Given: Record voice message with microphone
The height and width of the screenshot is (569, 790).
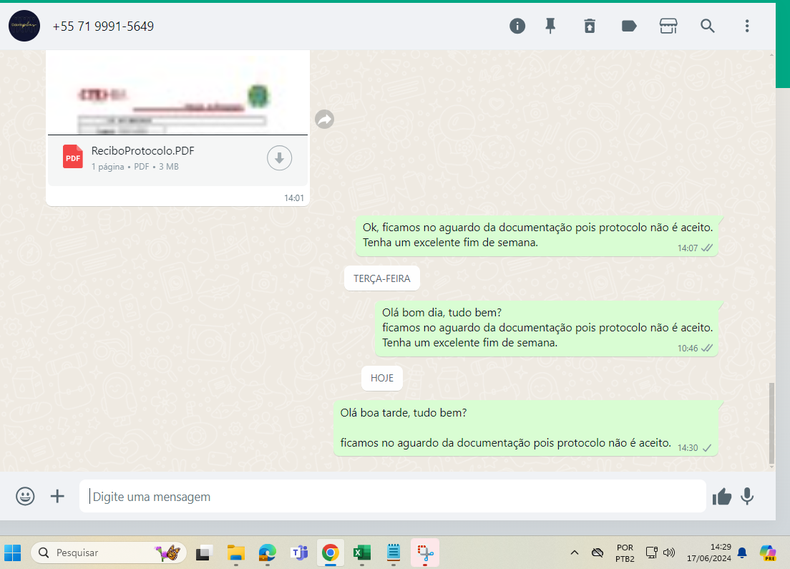Looking at the screenshot, I should pyautogui.click(x=748, y=496).
